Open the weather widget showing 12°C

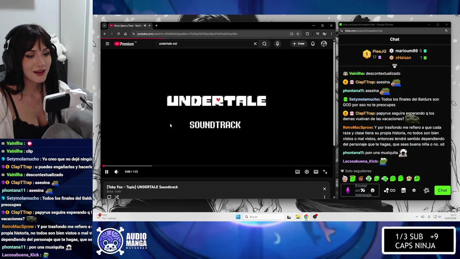(107, 217)
